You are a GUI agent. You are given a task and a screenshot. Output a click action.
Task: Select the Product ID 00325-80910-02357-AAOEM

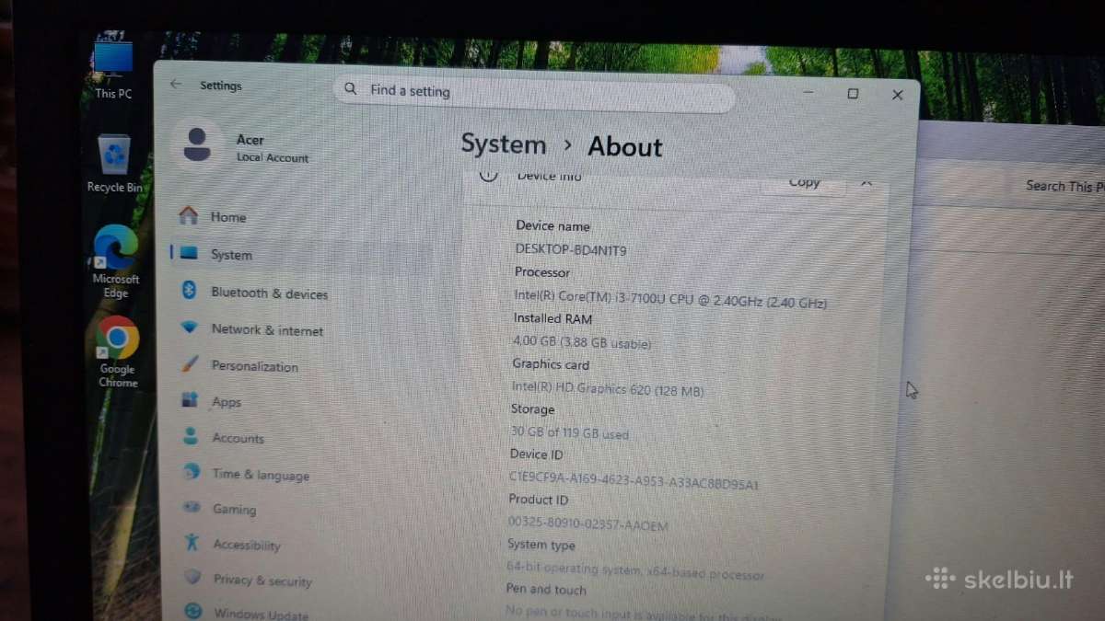pyautogui.click(x=588, y=523)
